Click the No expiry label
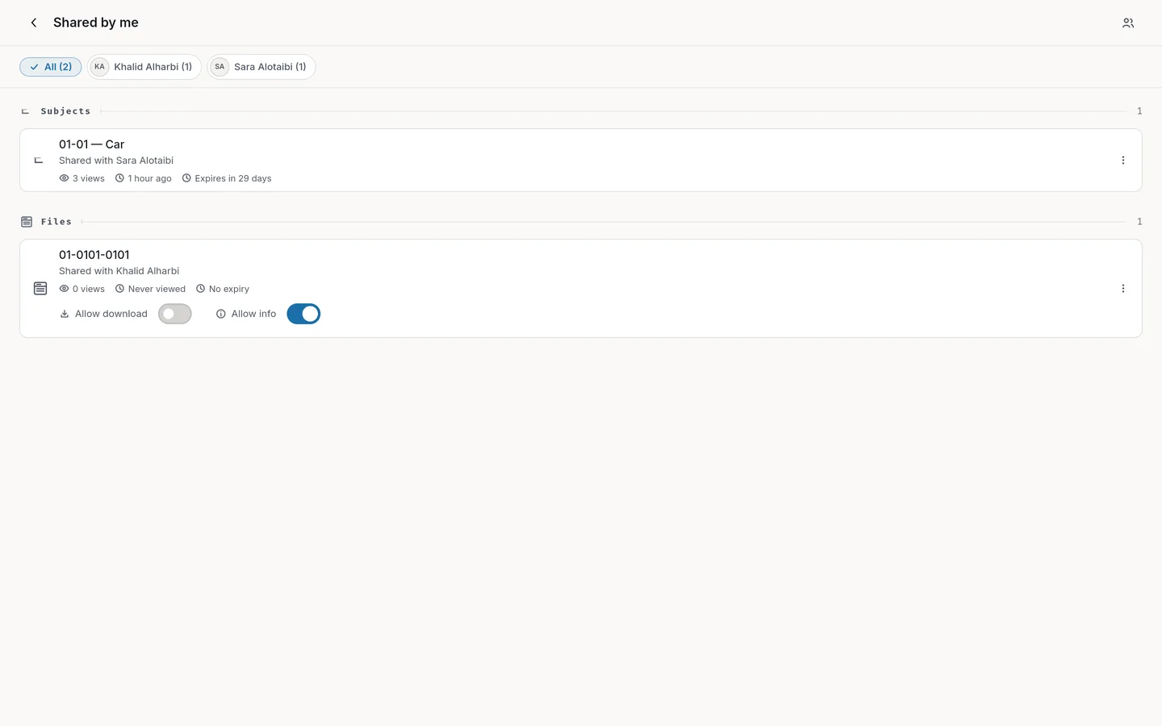1162x726 pixels. (229, 289)
